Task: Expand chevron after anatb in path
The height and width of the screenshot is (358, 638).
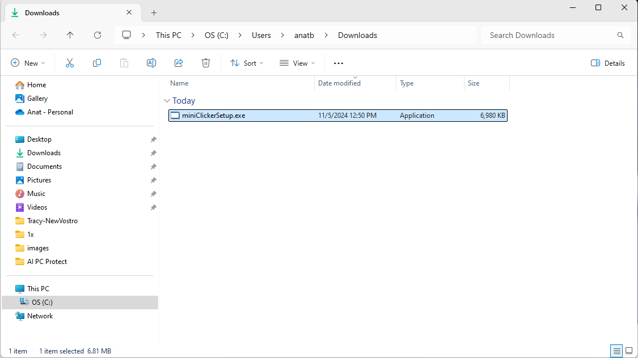Action: pos(326,35)
